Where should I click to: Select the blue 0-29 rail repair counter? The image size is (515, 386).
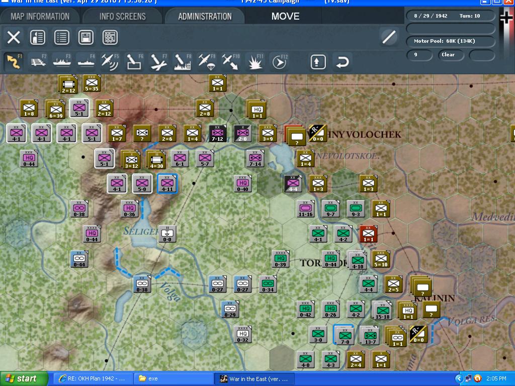[x=230, y=310]
